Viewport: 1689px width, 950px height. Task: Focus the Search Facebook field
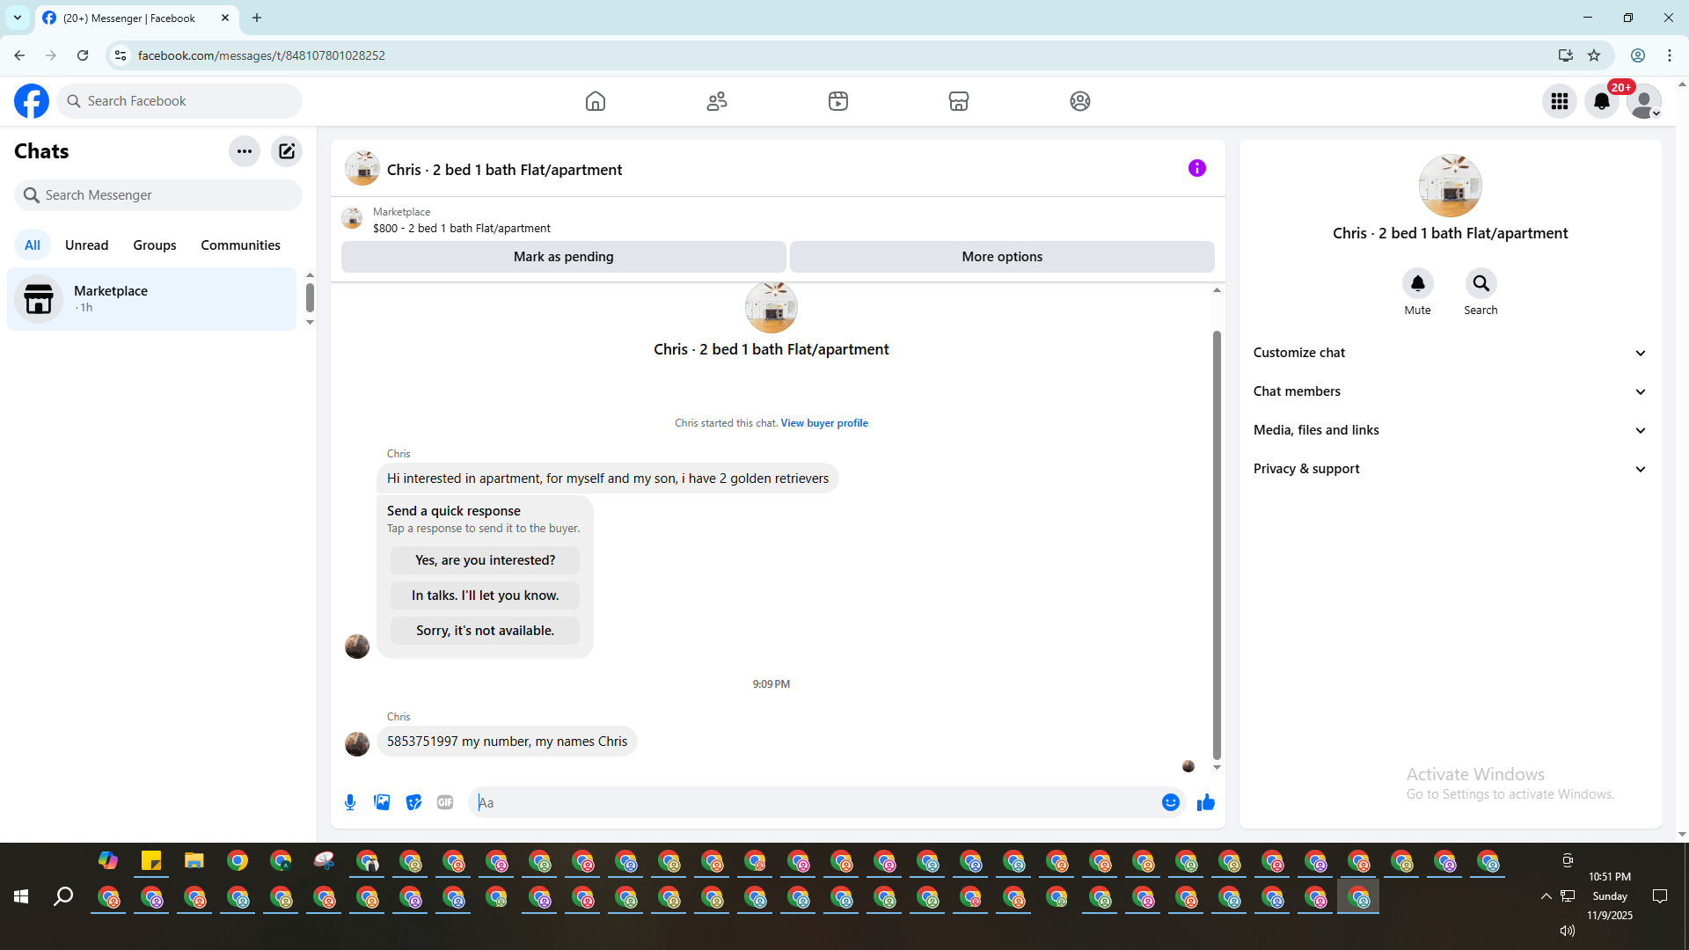(179, 101)
